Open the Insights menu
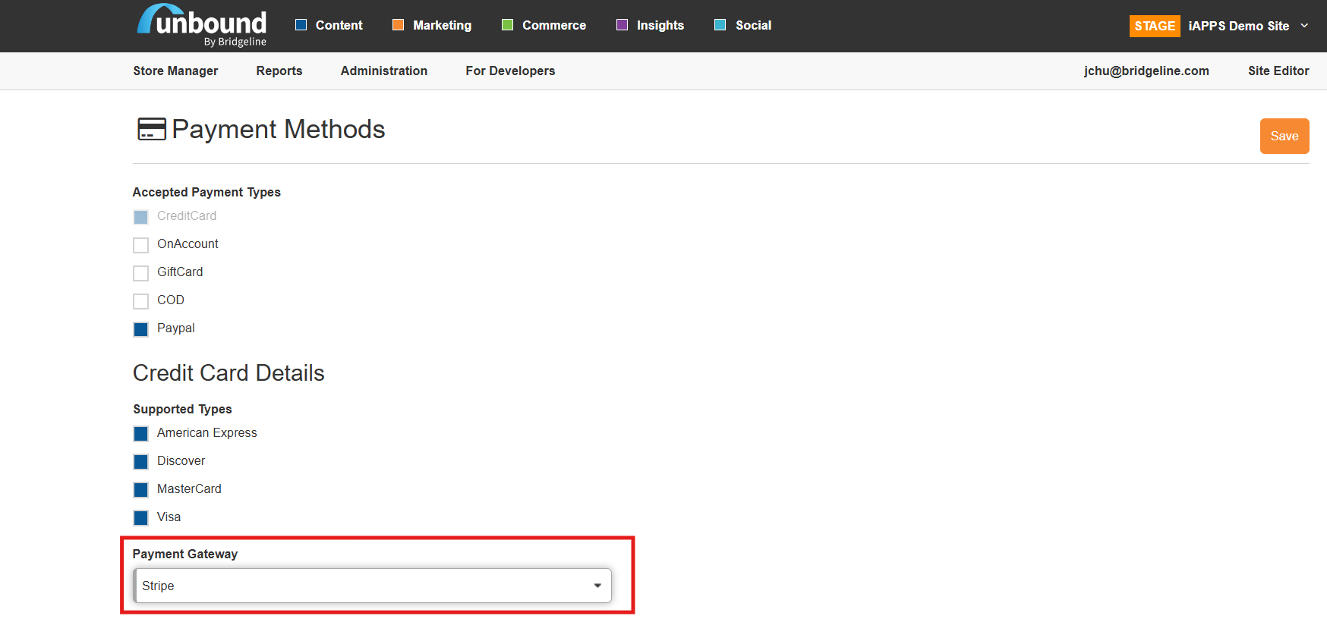The image size is (1327, 622). click(660, 25)
